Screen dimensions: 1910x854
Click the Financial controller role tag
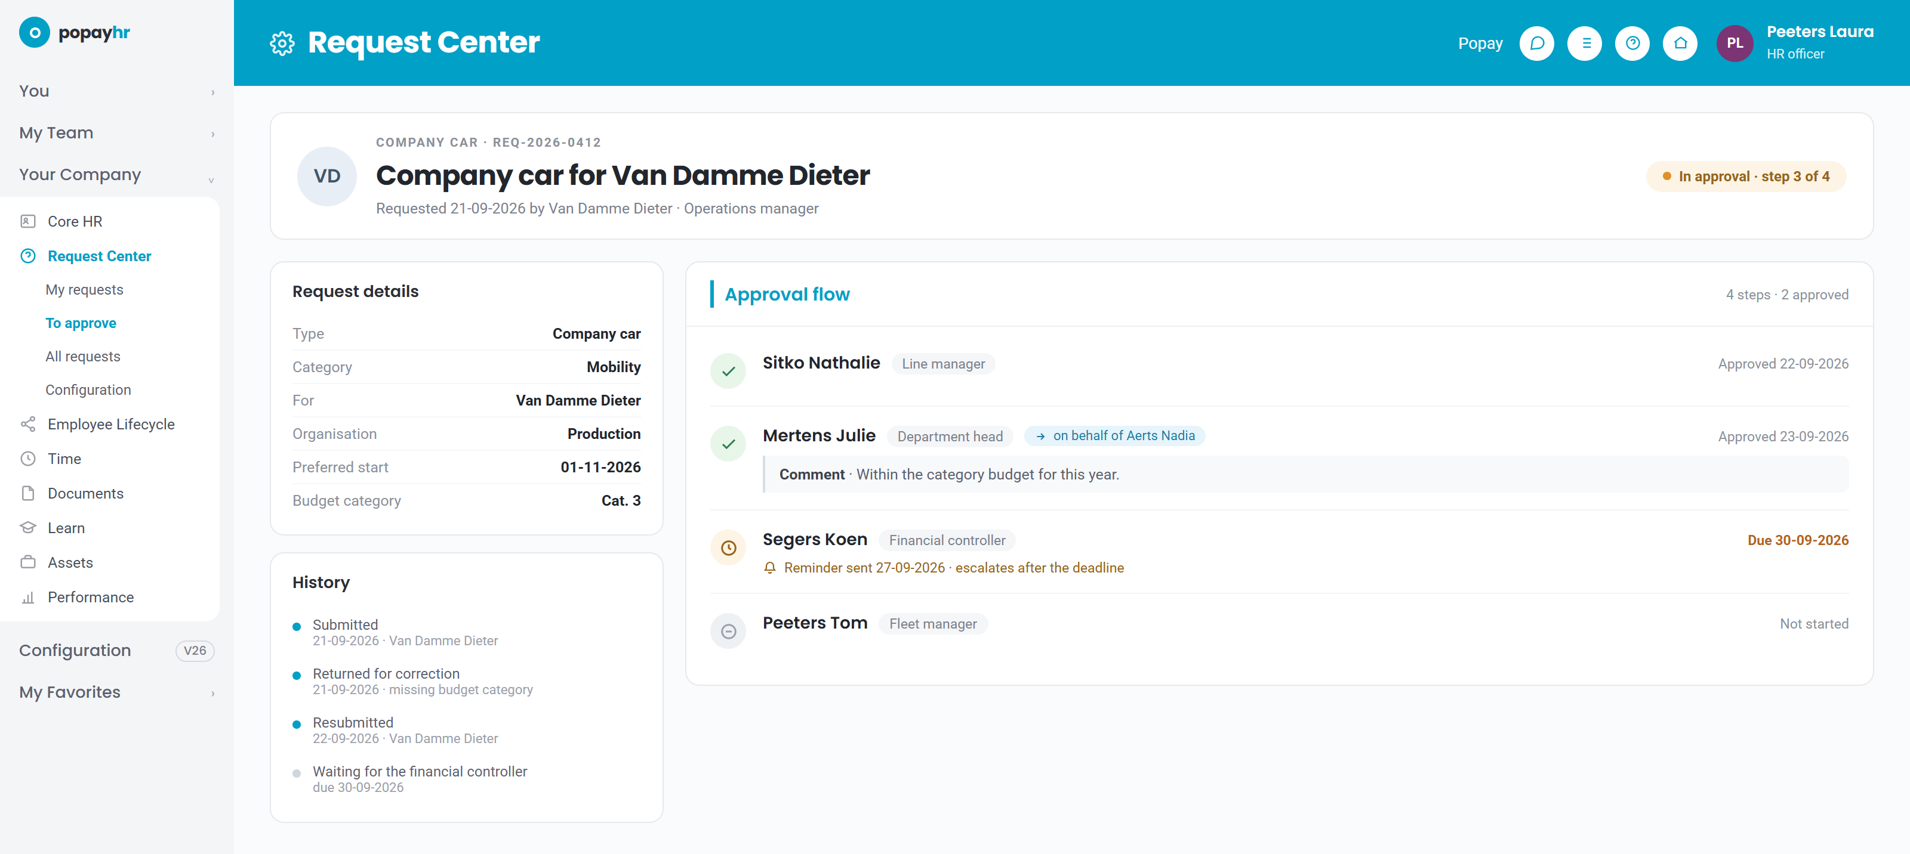[x=947, y=540]
